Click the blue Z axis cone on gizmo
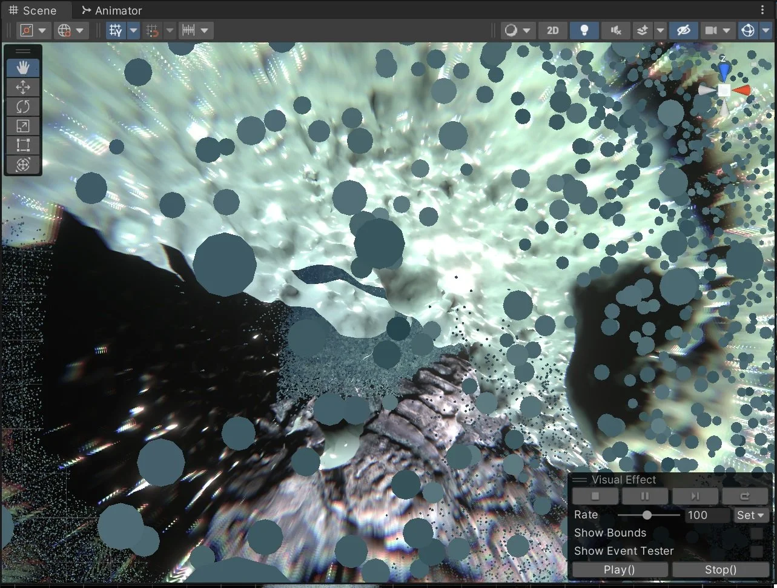 point(724,72)
